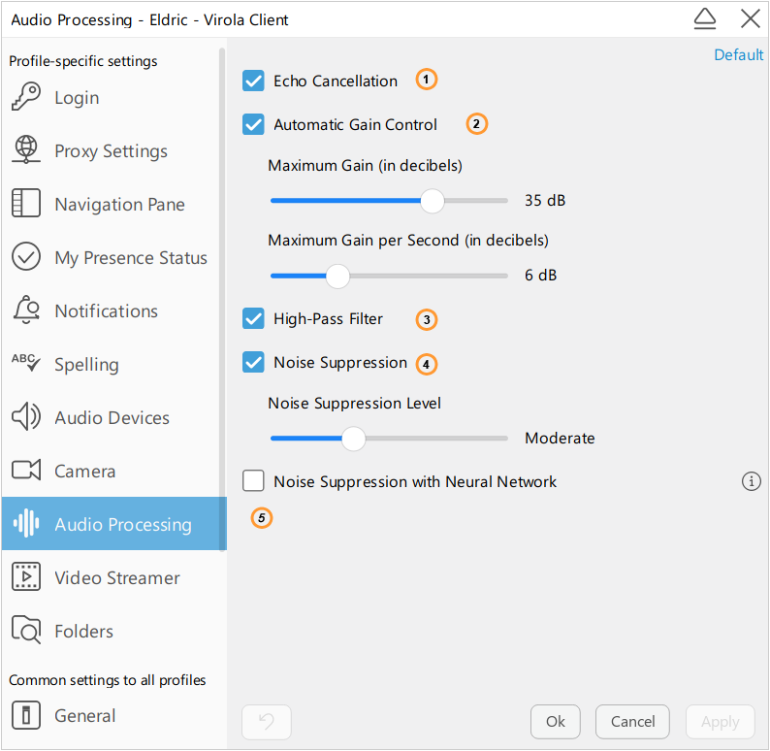Click the Camera icon in sidebar
Screen dimensions: 770x751
pyautogui.click(x=26, y=470)
